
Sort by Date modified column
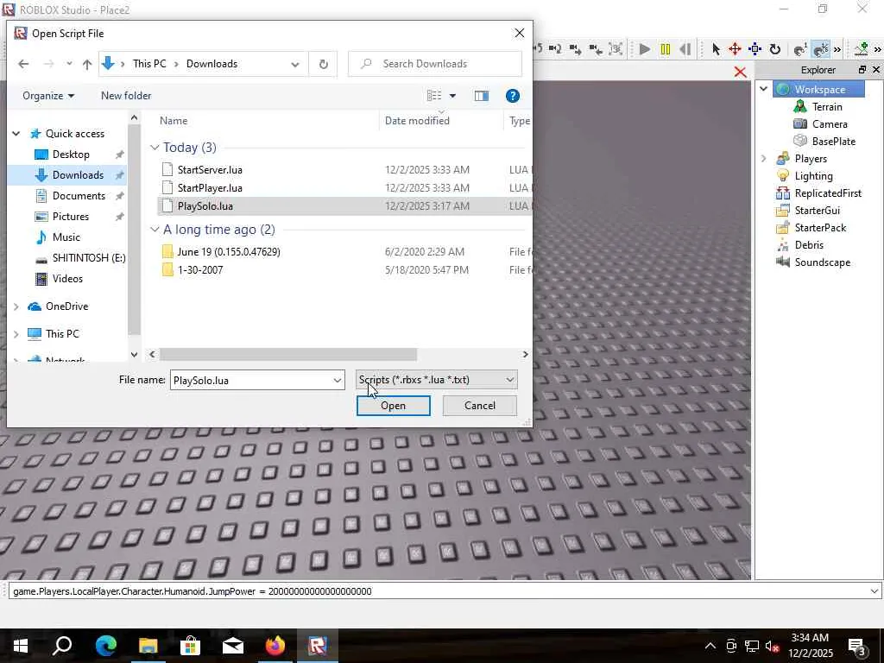point(417,121)
